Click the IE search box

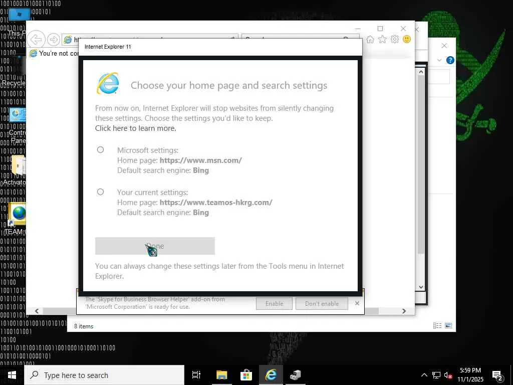(x=301, y=39)
